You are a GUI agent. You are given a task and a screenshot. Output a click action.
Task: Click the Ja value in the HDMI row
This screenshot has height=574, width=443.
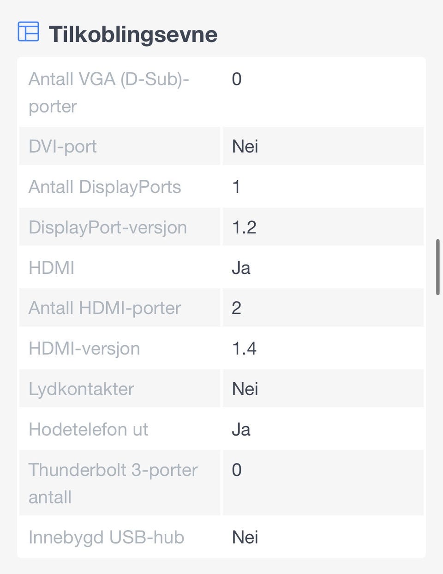pyautogui.click(x=241, y=268)
